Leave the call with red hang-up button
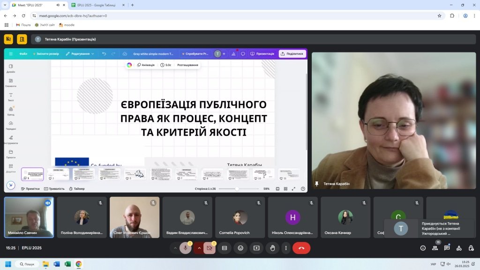 click(301, 248)
